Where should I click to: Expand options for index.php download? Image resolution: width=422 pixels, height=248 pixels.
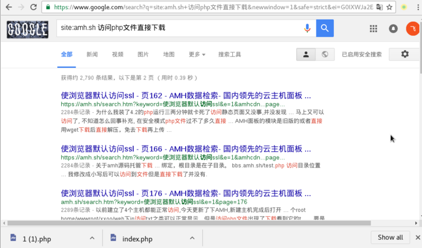click(192, 238)
